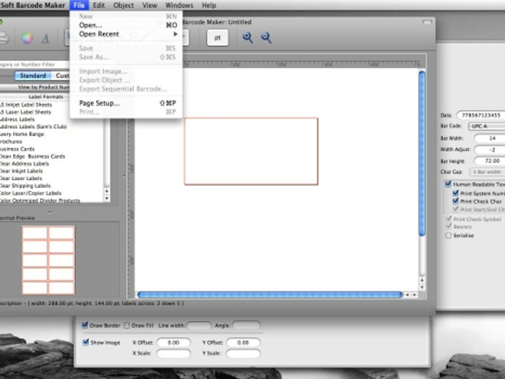Viewport: 505px width, 379px height.
Task: Click the zoom in magnifier icon
Action: [247, 37]
